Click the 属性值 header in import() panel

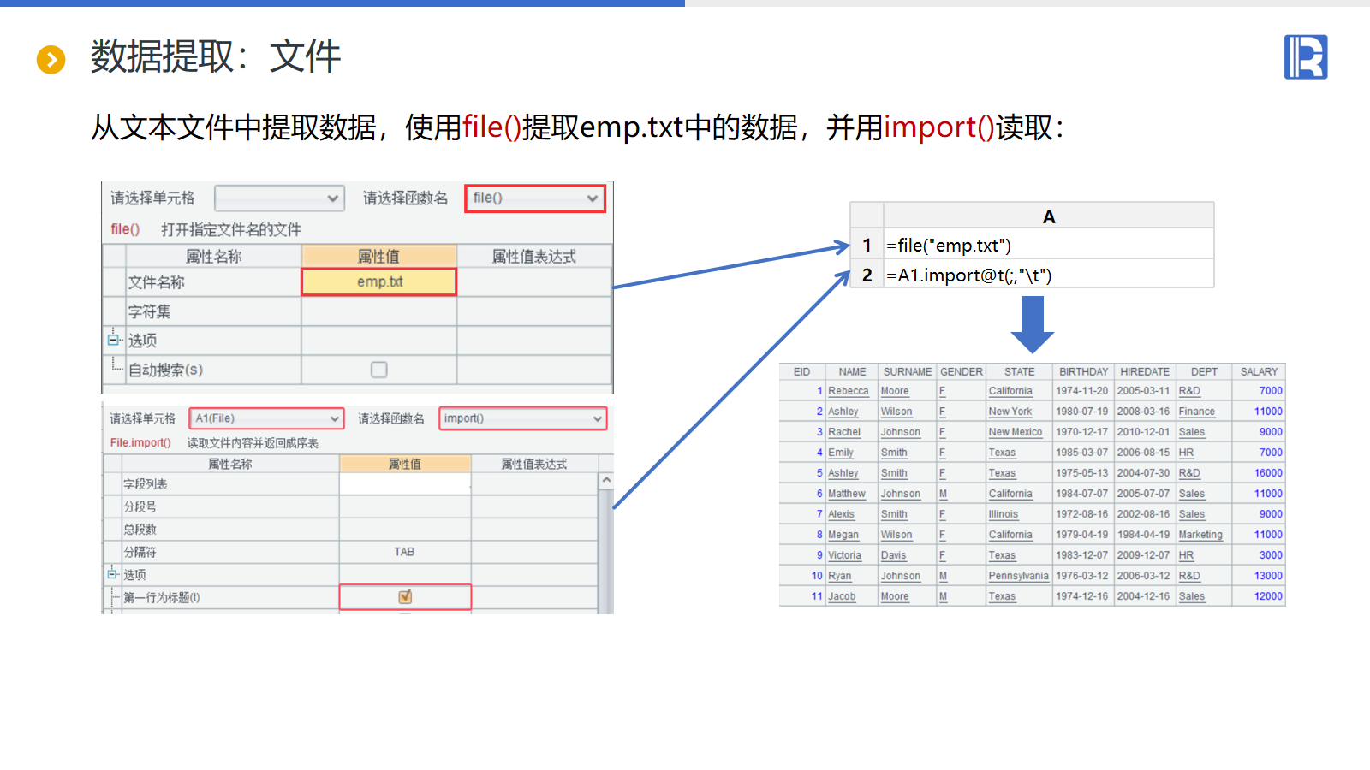click(x=405, y=464)
